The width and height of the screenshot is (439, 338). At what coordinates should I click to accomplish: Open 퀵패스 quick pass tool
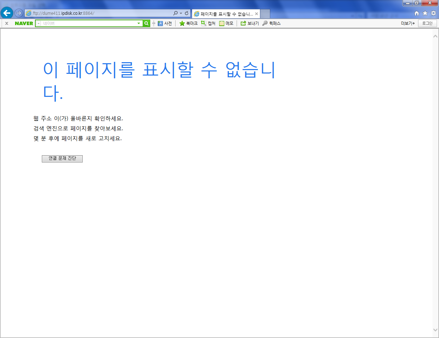tap(271, 23)
